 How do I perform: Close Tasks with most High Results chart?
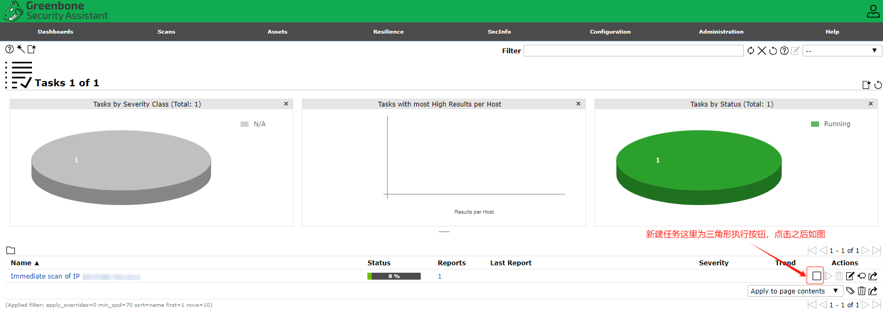[x=579, y=104]
